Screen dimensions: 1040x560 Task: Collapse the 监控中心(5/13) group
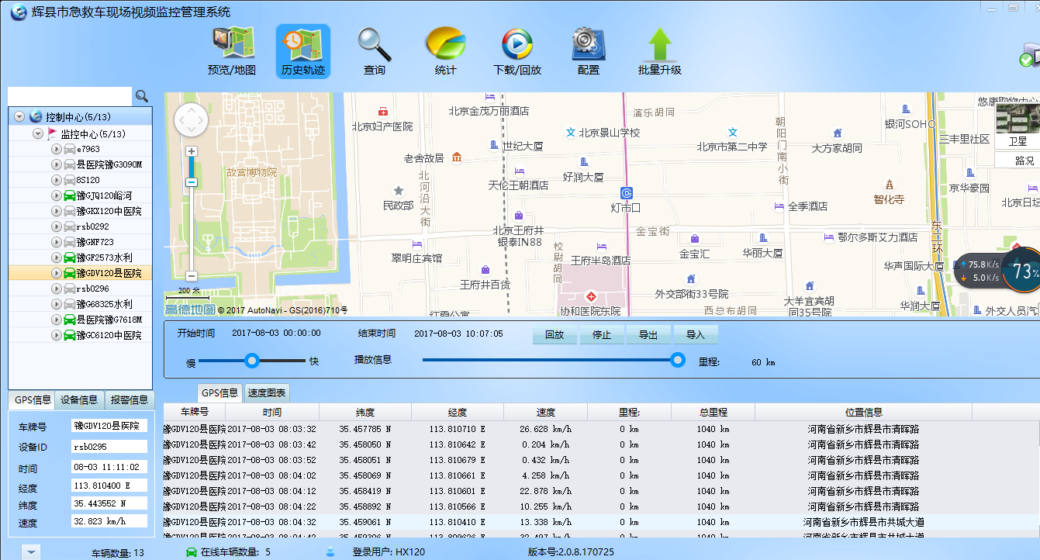pyautogui.click(x=37, y=133)
